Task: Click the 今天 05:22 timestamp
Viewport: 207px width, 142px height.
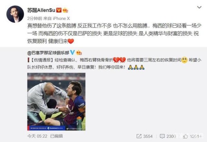Action: pos(37,136)
